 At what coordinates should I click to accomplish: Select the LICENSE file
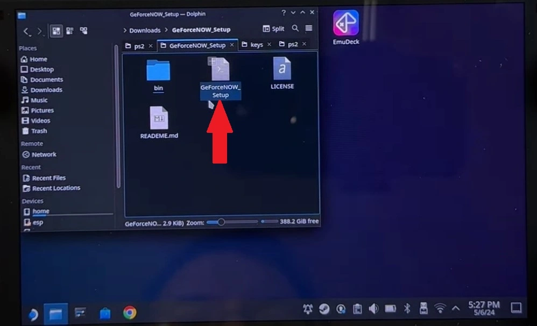pos(282,73)
